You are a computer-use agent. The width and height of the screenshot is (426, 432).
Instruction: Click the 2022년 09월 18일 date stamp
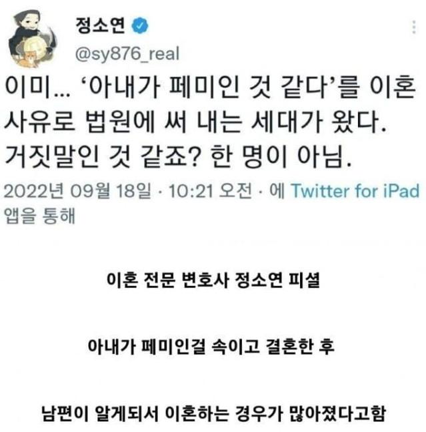click(x=77, y=191)
